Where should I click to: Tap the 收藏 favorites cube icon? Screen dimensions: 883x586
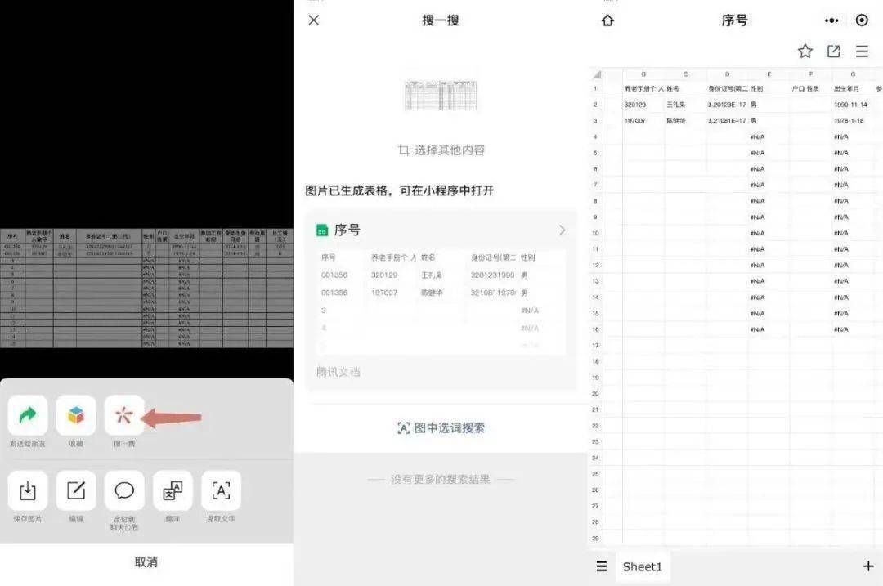click(x=75, y=415)
